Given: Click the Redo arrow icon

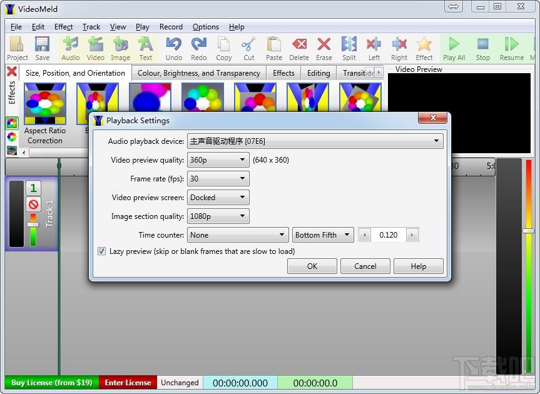Looking at the screenshot, I should coord(199,48).
